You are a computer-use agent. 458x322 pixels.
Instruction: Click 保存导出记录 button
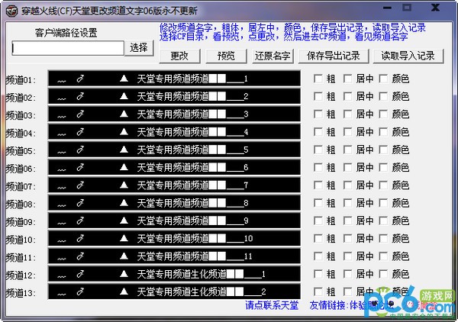click(334, 56)
